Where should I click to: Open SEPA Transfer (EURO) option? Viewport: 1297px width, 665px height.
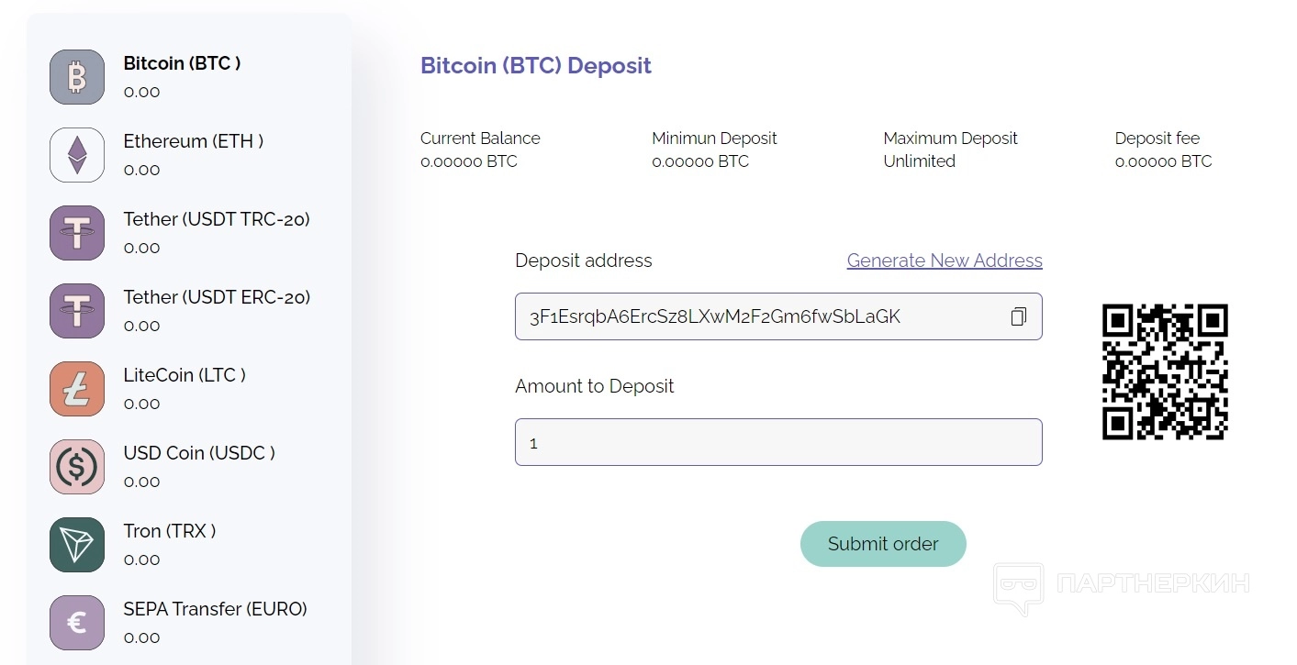click(215, 610)
